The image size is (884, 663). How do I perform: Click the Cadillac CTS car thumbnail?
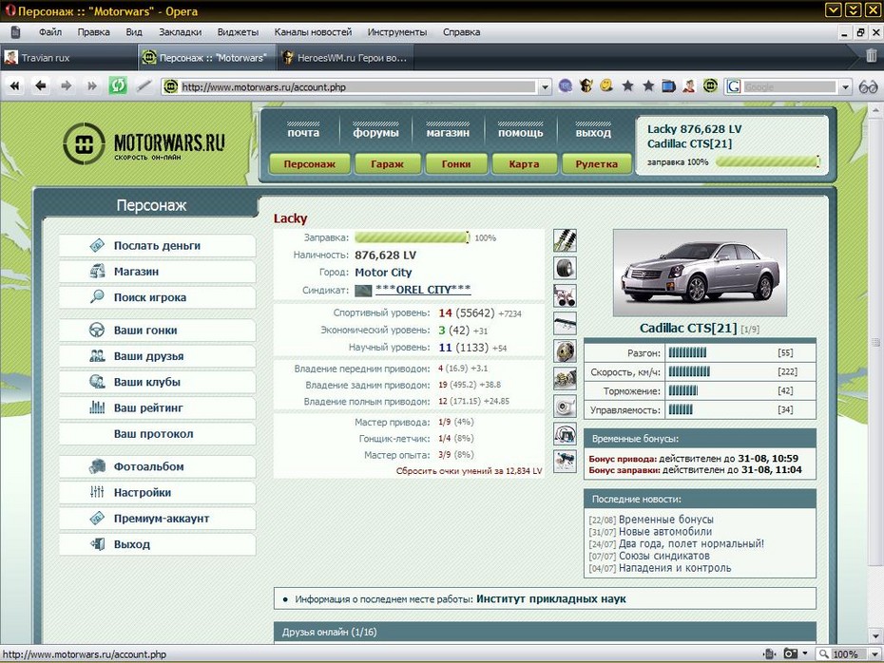(700, 273)
